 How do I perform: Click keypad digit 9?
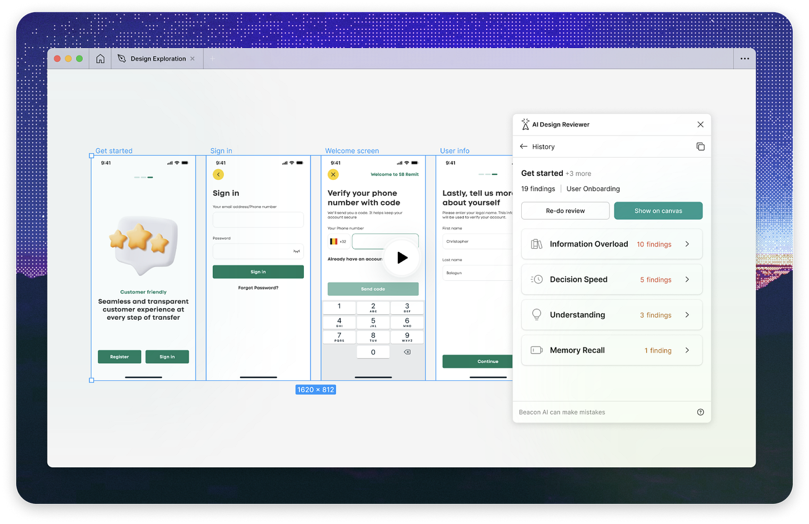coord(407,336)
